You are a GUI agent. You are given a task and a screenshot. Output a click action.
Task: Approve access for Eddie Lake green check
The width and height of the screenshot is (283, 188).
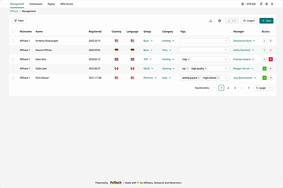[265, 68]
